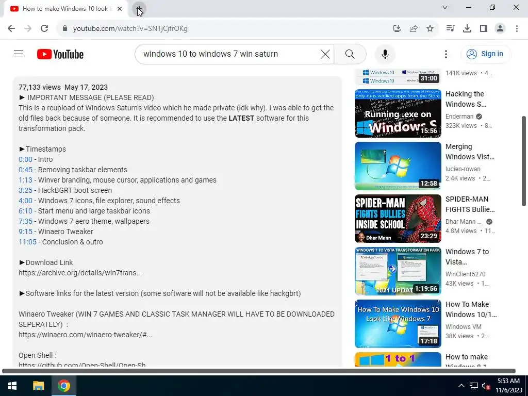Image resolution: width=528 pixels, height=396 pixels.
Task: Open media controls icon in toolbar
Action: click(450, 28)
